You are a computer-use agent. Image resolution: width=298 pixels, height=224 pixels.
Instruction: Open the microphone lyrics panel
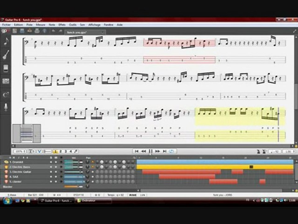tap(6, 107)
